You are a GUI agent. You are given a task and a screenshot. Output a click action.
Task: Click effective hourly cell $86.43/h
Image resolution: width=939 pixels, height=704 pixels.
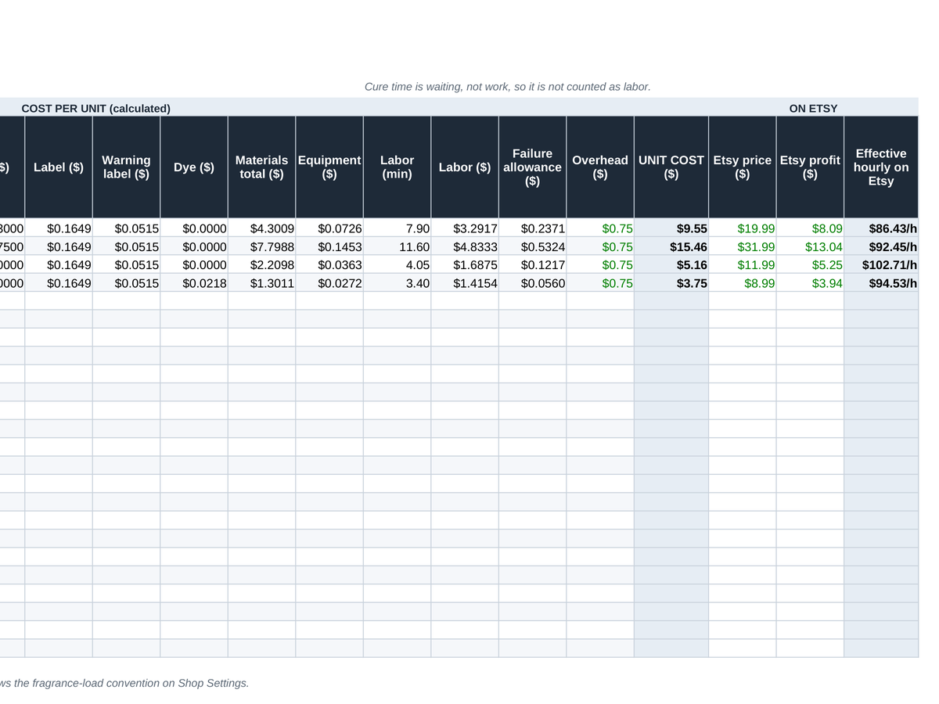[881, 228]
